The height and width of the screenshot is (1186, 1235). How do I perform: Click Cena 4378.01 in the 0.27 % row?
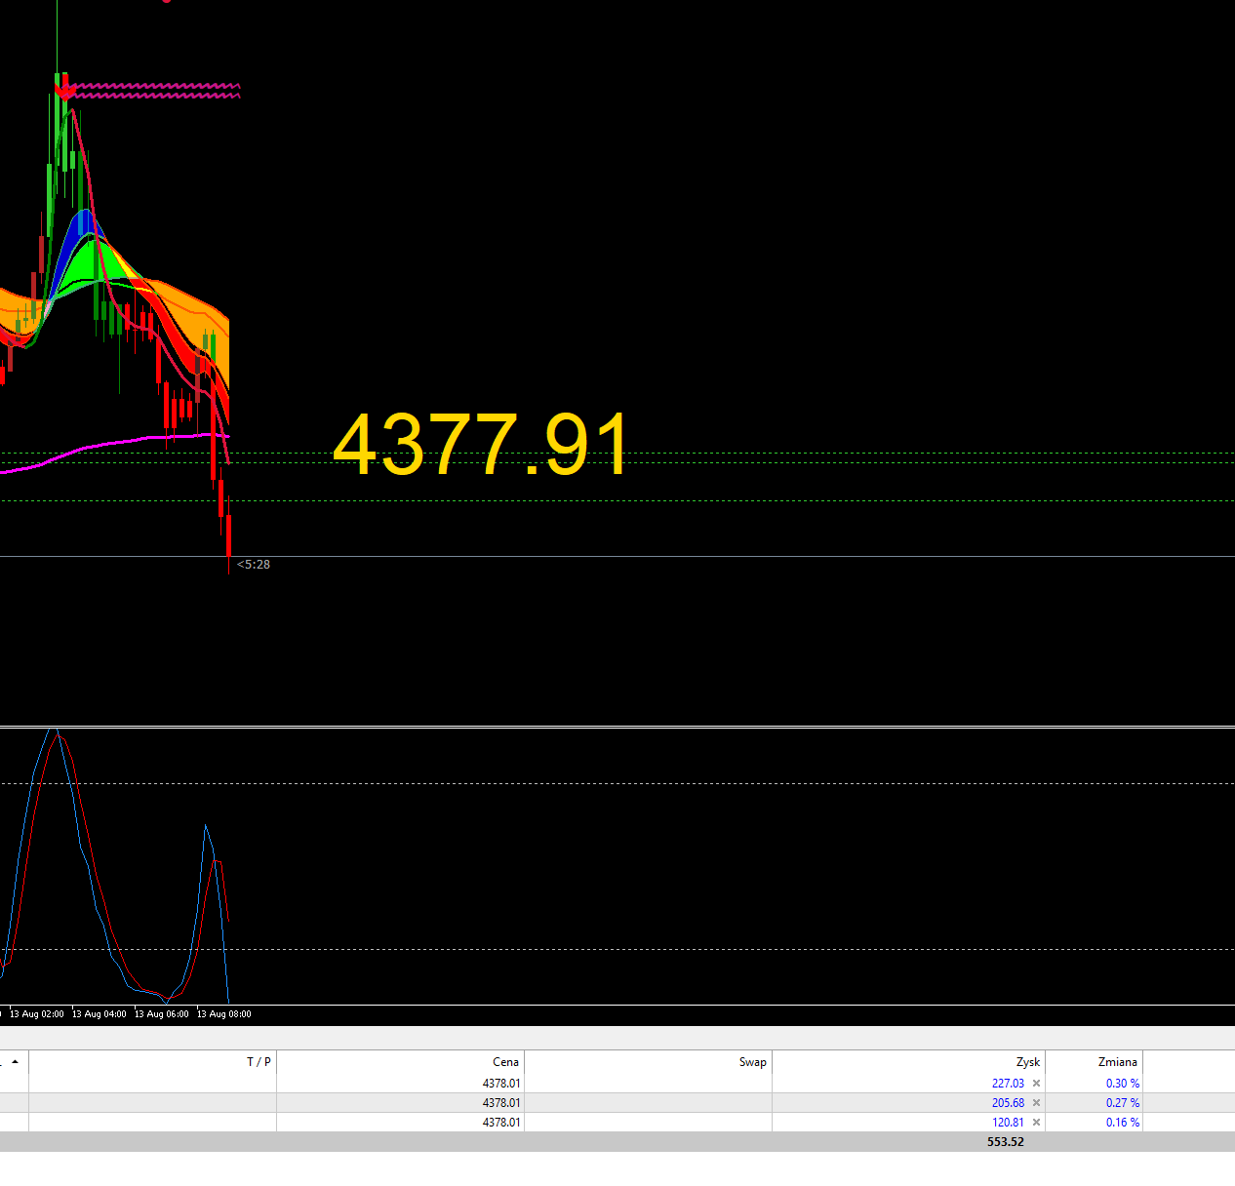[501, 1103]
